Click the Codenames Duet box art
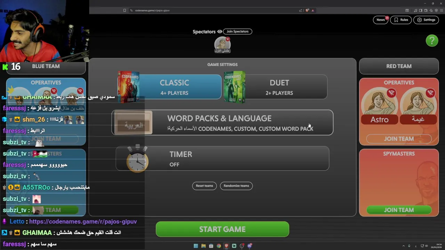 pyautogui.click(x=235, y=87)
